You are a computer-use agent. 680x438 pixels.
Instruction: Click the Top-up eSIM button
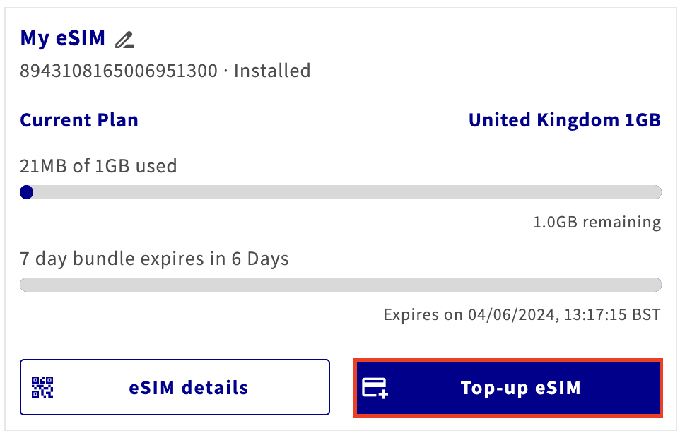pos(507,387)
